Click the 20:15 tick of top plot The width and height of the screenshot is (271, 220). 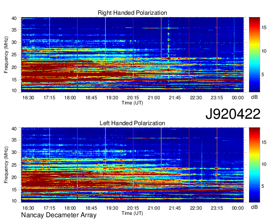(x=133, y=98)
